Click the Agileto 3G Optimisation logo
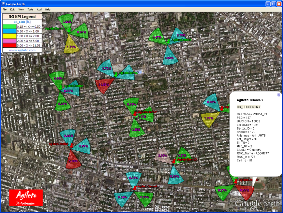The image size is (283, 213). (26, 197)
